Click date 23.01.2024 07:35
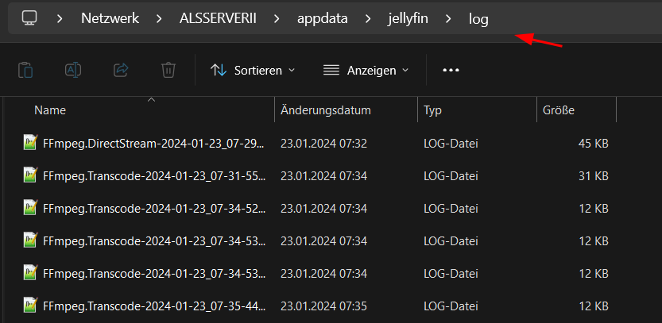This screenshot has height=323, width=662. pos(323,306)
